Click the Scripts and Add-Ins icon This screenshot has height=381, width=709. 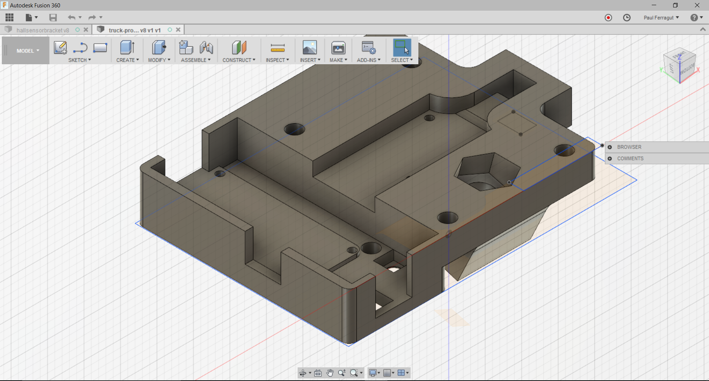tap(369, 48)
